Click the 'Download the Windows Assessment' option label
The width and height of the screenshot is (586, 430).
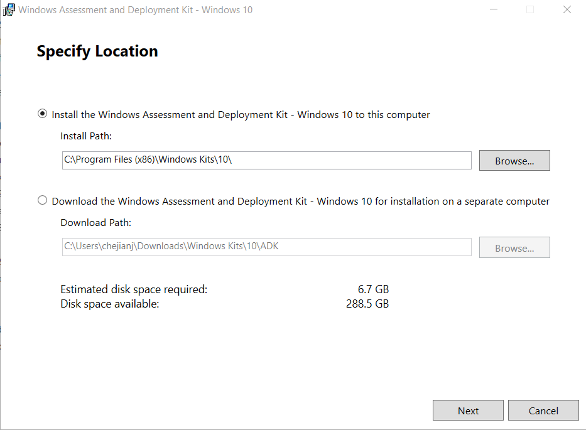click(300, 202)
